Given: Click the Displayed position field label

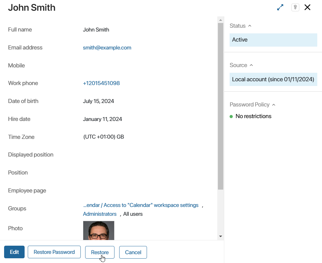Looking at the screenshot, I should tap(31, 155).
